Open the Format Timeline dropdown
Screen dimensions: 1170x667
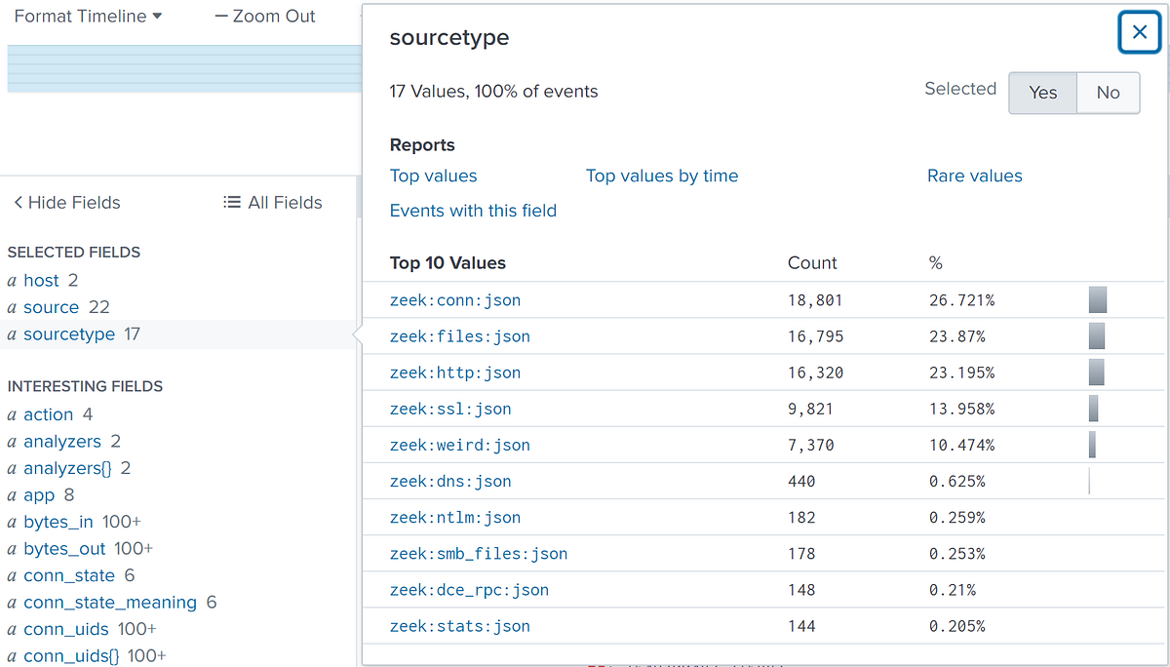[87, 16]
